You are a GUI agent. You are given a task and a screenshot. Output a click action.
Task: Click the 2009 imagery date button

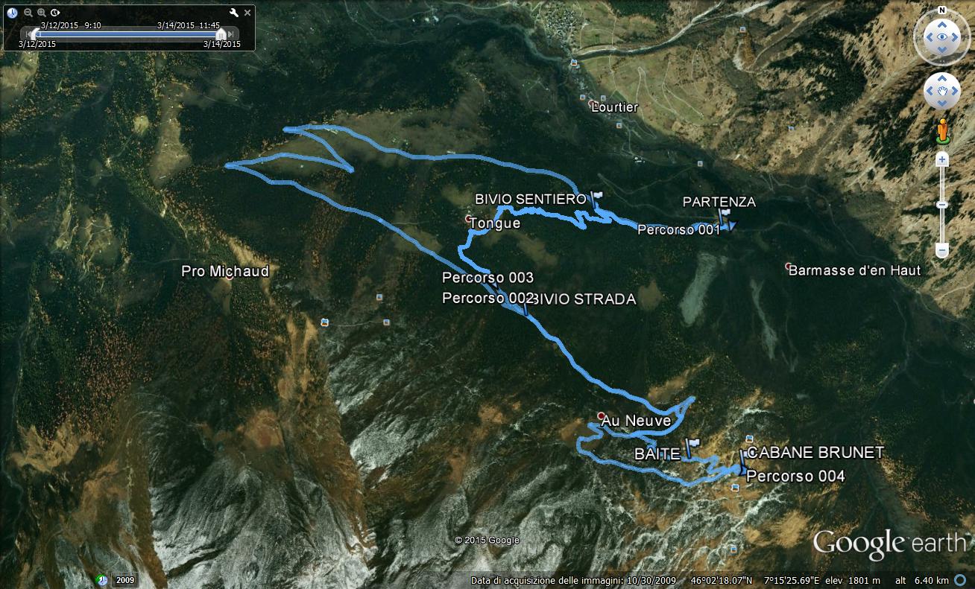click(x=124, y=580)
